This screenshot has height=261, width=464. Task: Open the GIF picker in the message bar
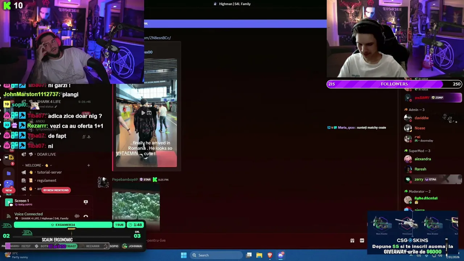point(362,240)
